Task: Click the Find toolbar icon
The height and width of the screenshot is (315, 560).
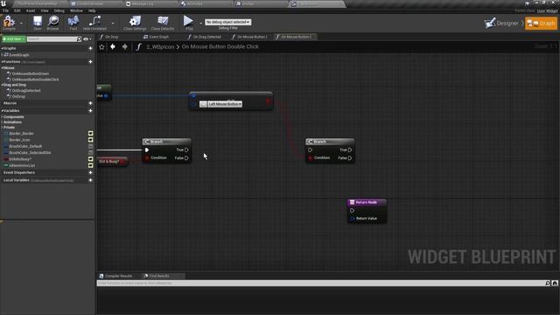Action: tap(73, 22)
